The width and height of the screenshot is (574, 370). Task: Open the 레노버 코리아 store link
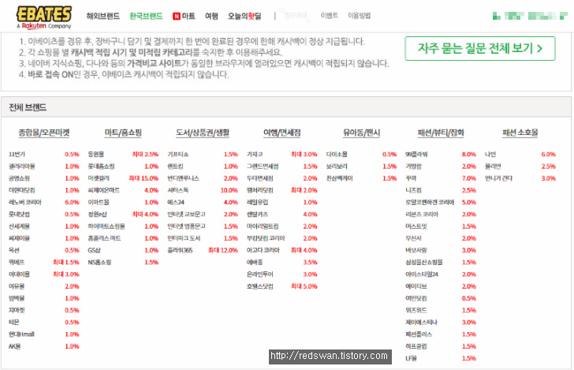[25, 202]
